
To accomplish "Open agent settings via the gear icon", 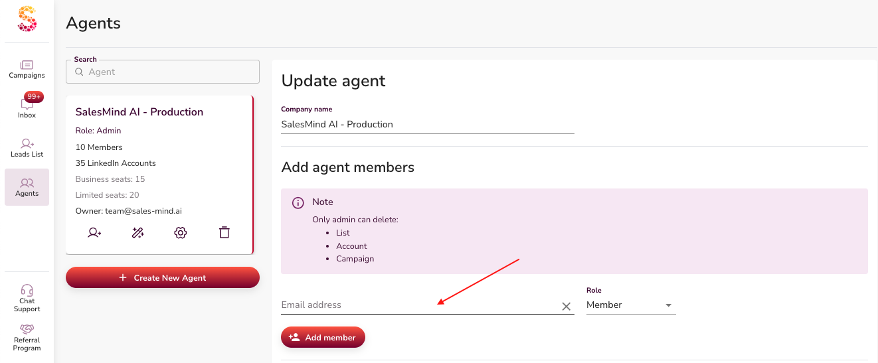I will point(181,232).
